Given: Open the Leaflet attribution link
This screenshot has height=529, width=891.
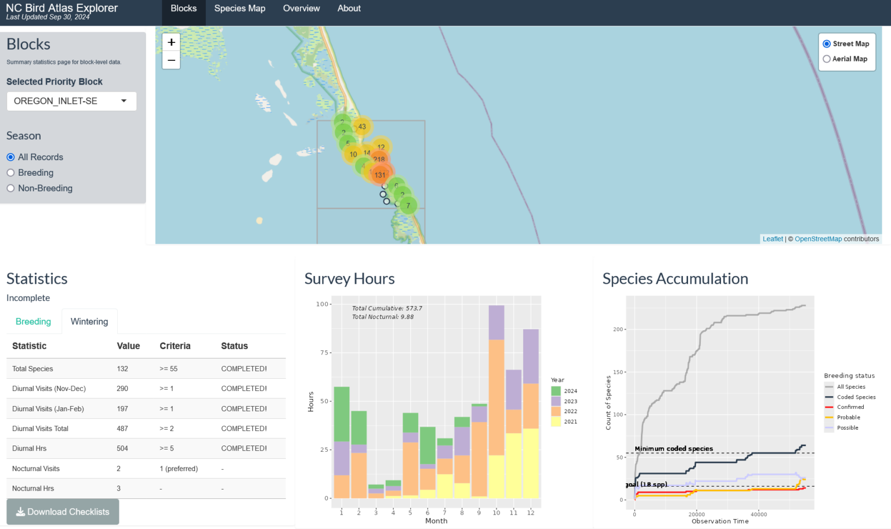Looking at the screenshot, I should (x=773, y=239).
